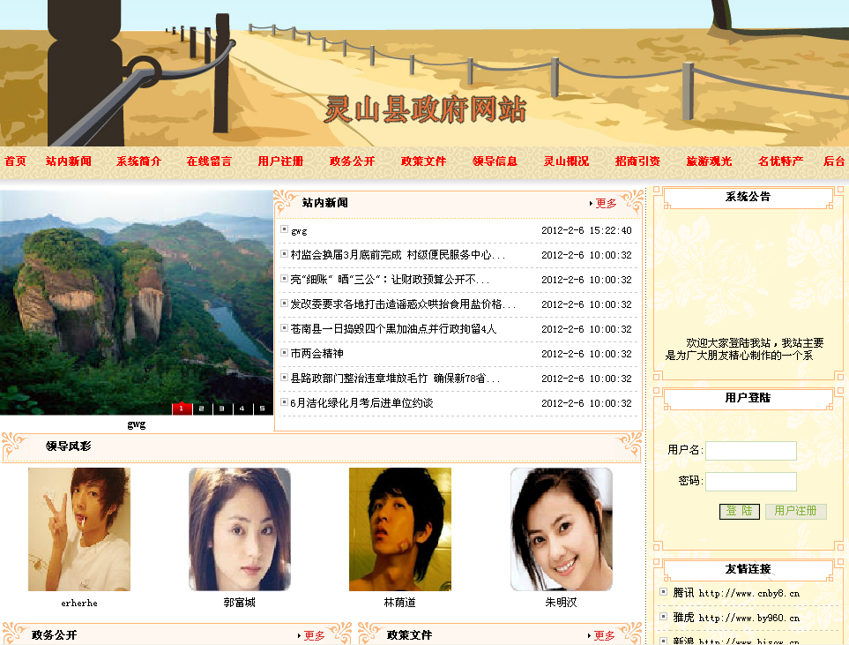Click the name 林荫道 under photo
The height and width of the screenshot is (645, 849).
click(x=400, y=602)
